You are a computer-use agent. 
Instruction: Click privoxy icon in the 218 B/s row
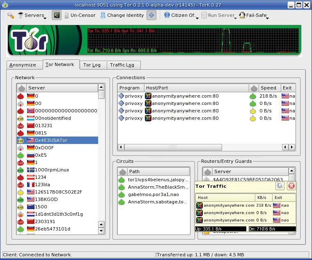coord(121,96)
